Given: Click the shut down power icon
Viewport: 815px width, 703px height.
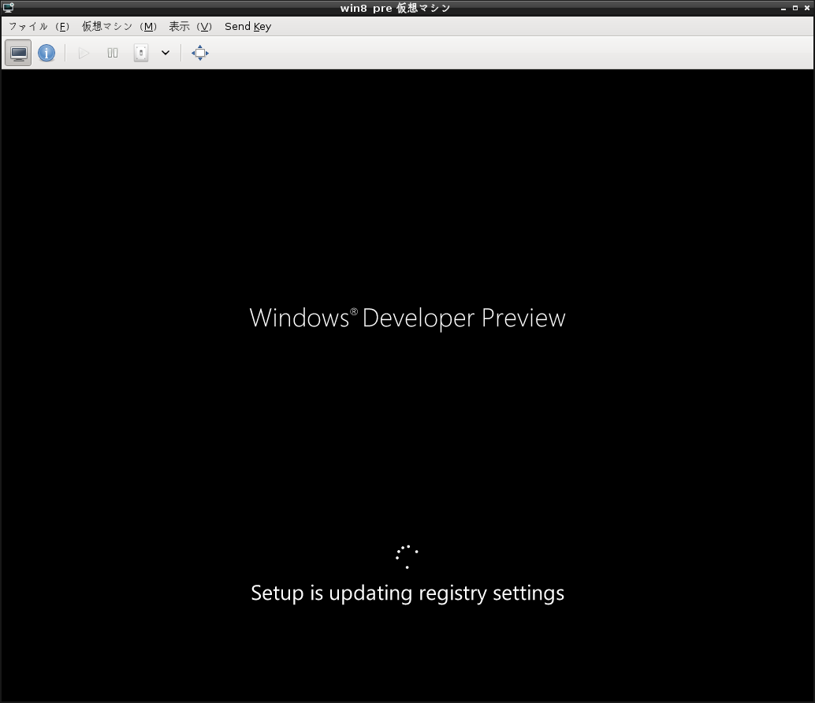Looking at the screenshot, I should coord(141,53).
